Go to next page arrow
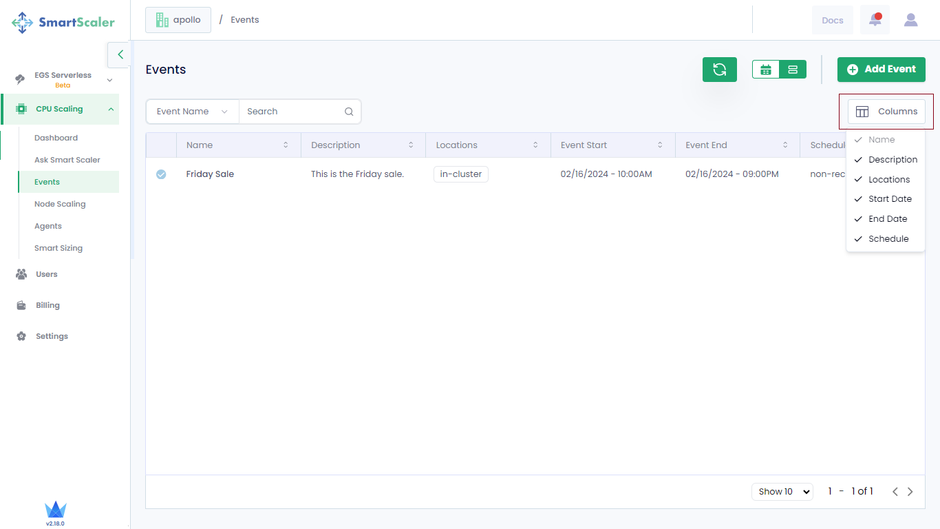Image resolution: width=940 pixels, height=529 pixels. 910,492
